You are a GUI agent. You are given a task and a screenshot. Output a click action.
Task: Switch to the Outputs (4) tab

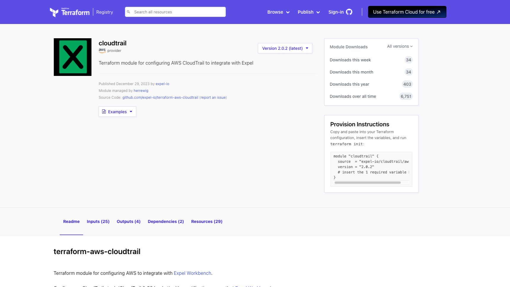(129, 221)
